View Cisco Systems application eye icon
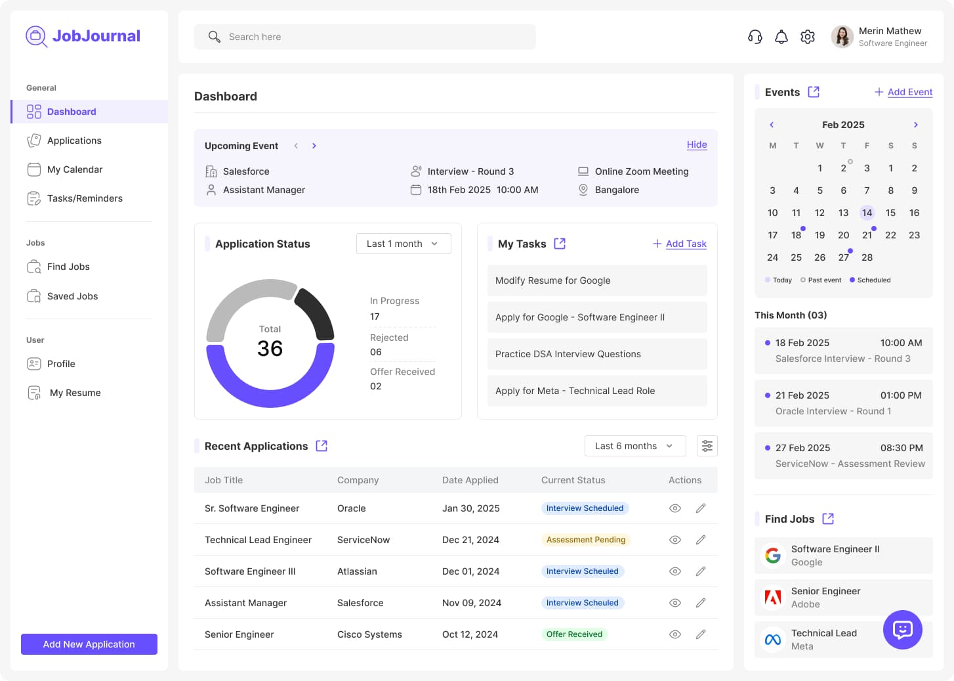954x681 pixels. point(675,634)
